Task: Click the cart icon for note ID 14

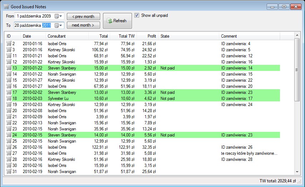Action: [9, 74]
